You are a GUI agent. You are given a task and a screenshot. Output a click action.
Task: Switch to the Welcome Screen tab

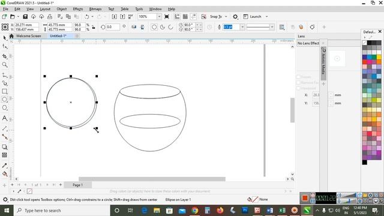click(x=28, y=36)
